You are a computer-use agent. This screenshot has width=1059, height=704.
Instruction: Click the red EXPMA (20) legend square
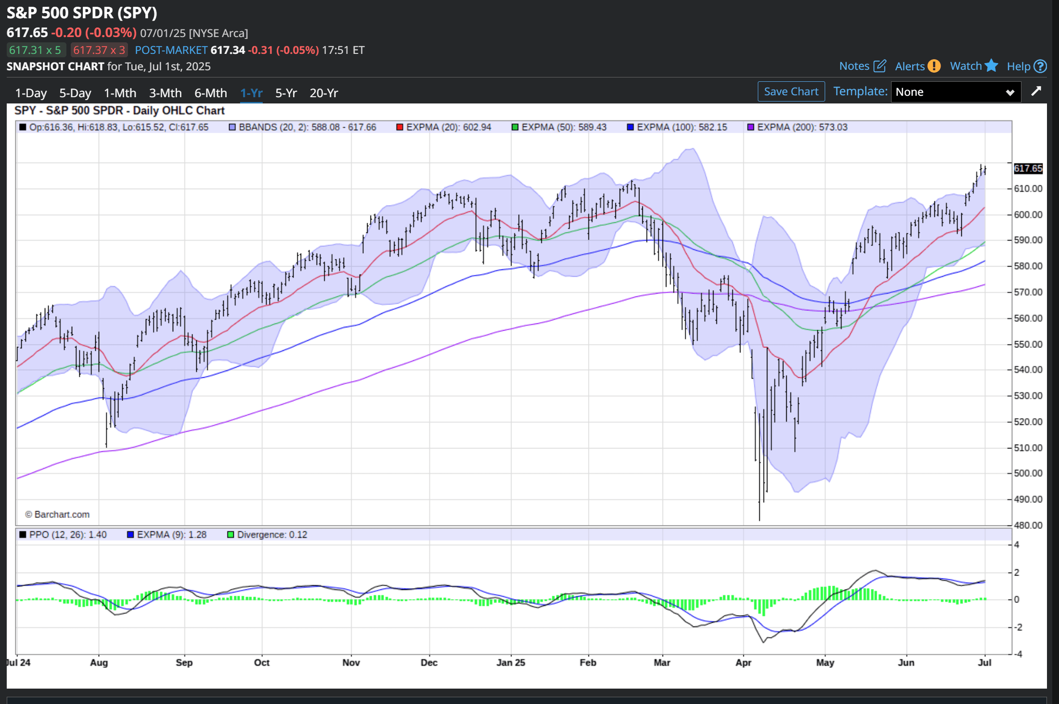[400, 127]
